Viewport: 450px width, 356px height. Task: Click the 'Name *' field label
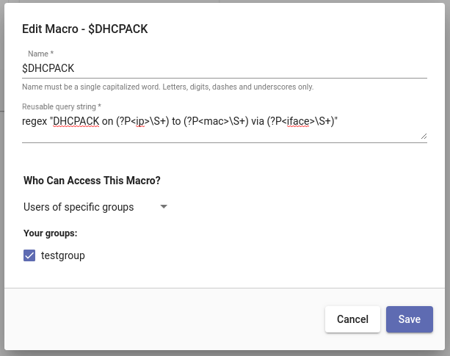coord(41,54)
